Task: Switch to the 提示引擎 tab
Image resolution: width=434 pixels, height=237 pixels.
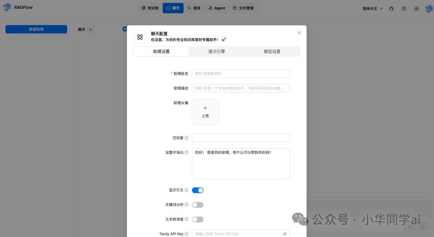Action: (x=217, y=51)
